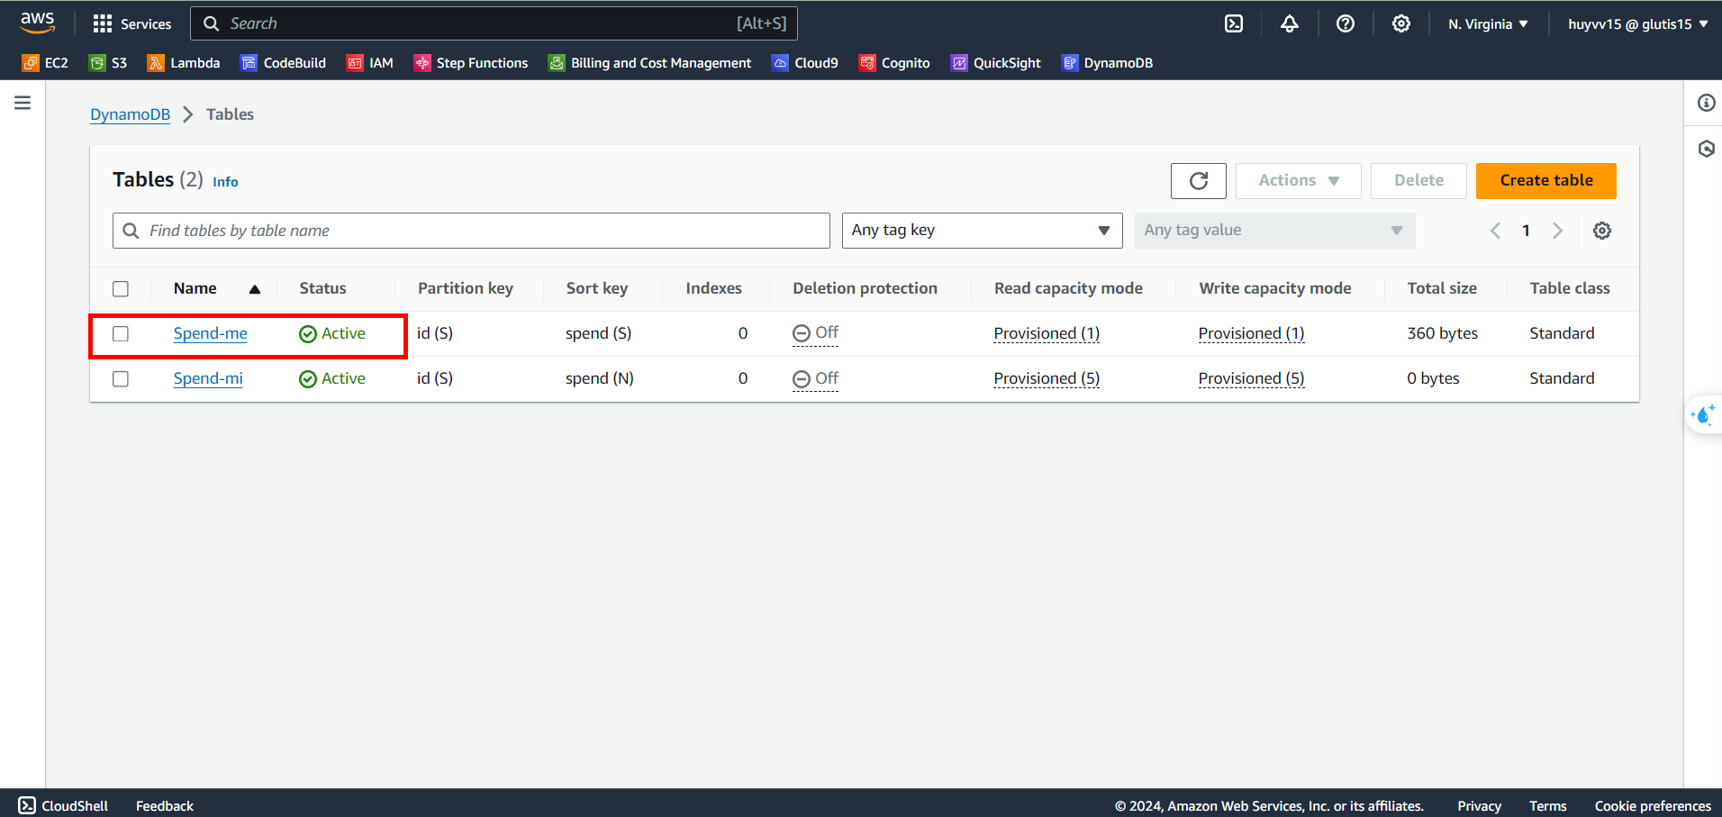Click Spend-mi Read capacity Provisioned (5)
The image size is (1722, 817).
(1047, 378)
